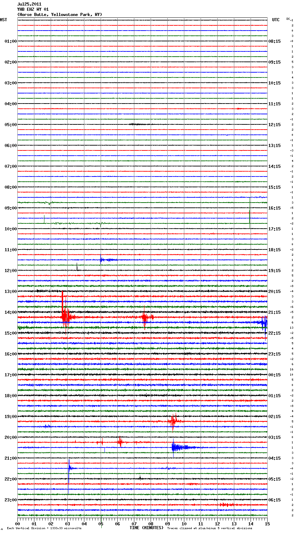295x533 pixels.
Task: Select the 20:00 MST time label
Action: (x=10, y=437)
